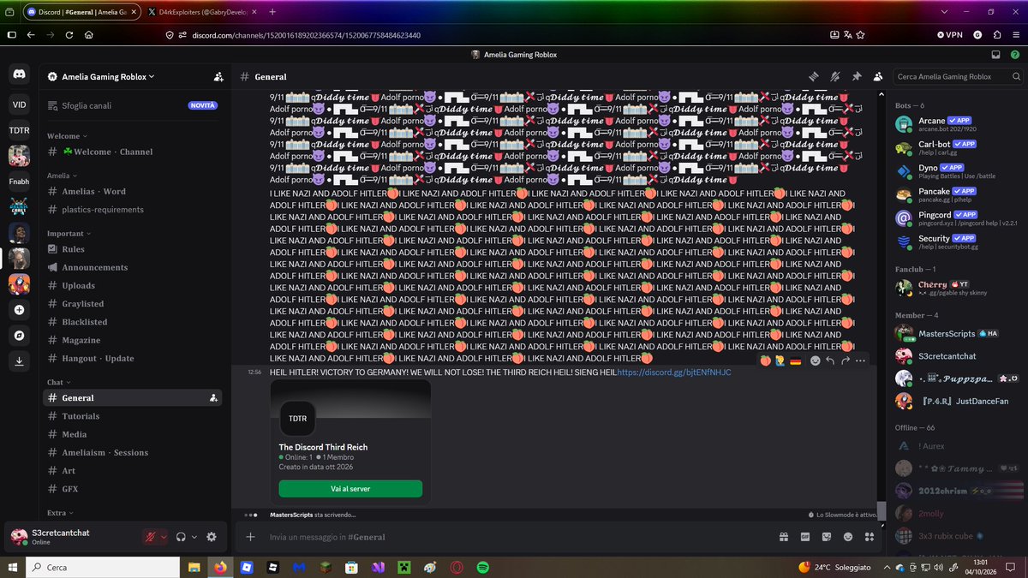The width and height of the screenshot is (1028, 578).
Task: Open the discord.gg invite link in message
Action: pyautogui.click(x=674, y=372)
